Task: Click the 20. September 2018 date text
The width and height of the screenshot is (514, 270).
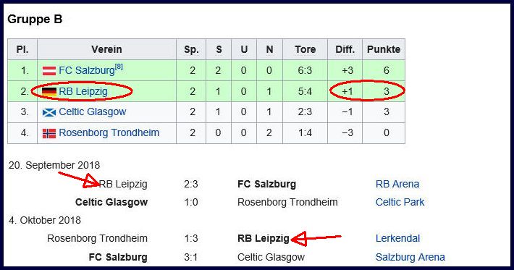Action: tap(54, 165)
